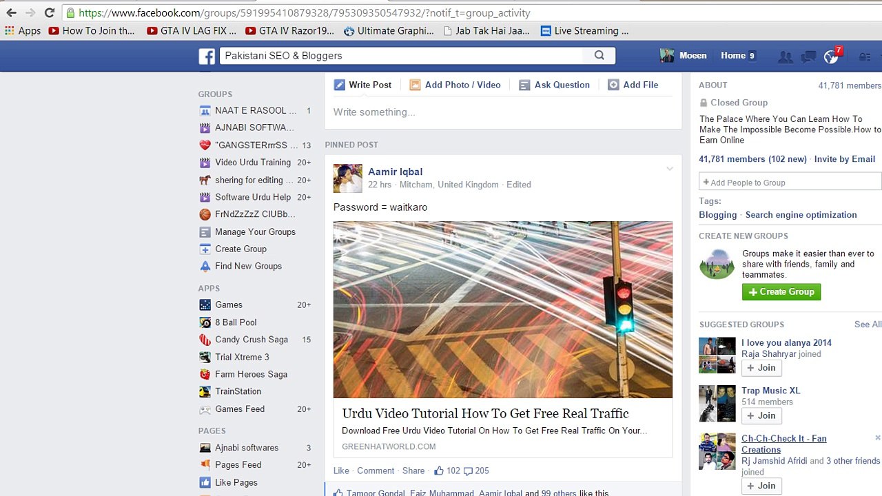The width and height of the screenshot is (882, 496).
Task: Click the Invite by Email link
Action: (844, 159)
